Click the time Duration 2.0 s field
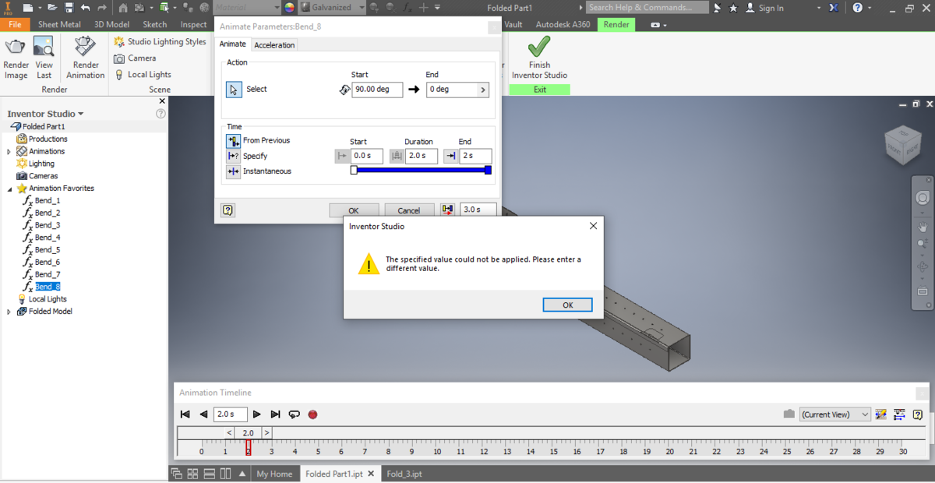Image resolution: width=935 pixels, height=483 pixels. point(422,157)
